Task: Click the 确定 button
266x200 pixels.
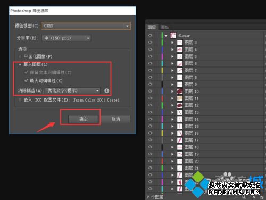Action: coord(83,119)
